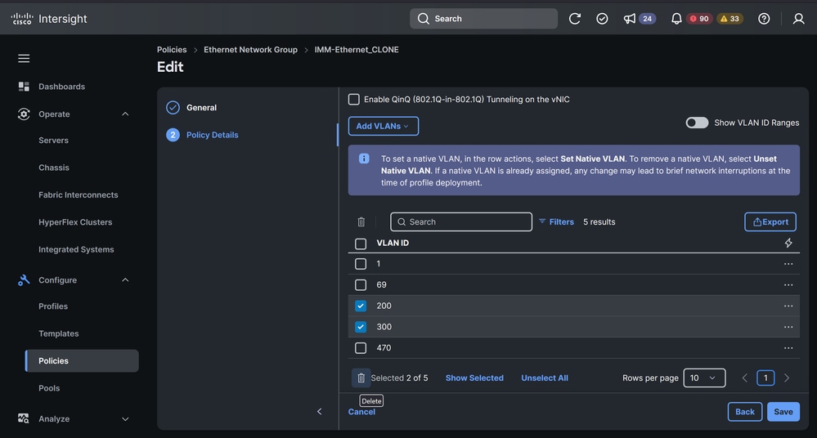Click the red 90 critical alarms badge
Screen dimensions: 817x438
pos(699,19)
